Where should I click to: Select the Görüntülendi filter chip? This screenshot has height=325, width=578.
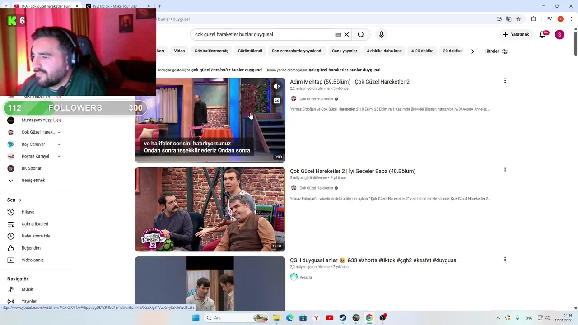click(x=250, y=51)
